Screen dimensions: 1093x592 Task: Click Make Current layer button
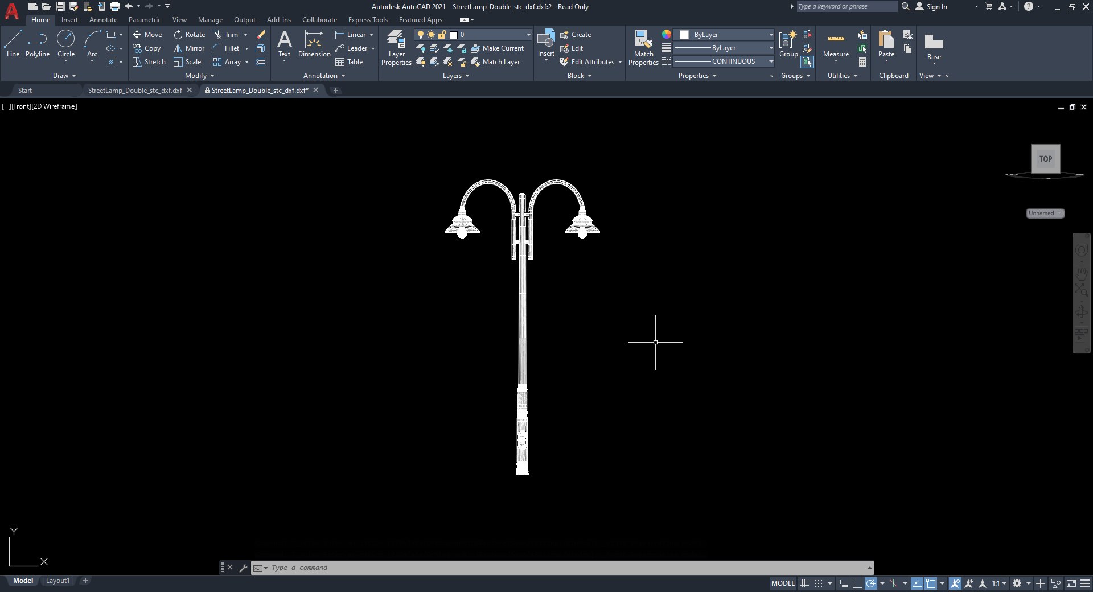point(497,48)
